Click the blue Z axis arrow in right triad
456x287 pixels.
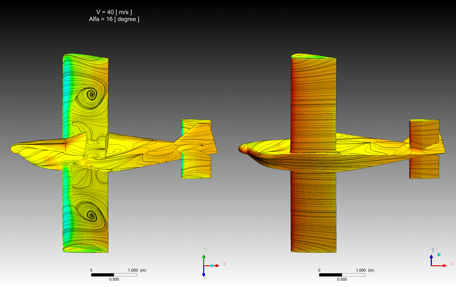[x=431, y=257]
